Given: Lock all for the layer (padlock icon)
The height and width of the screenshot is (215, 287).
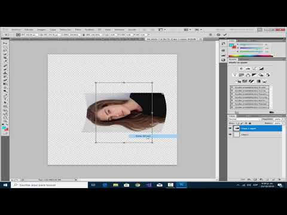Looking at the screenshot, I should coord(250,123).
